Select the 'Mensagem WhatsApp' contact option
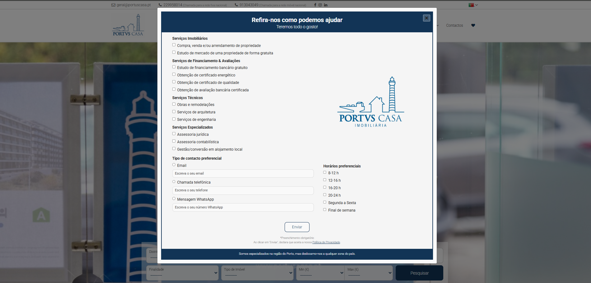 174,198
